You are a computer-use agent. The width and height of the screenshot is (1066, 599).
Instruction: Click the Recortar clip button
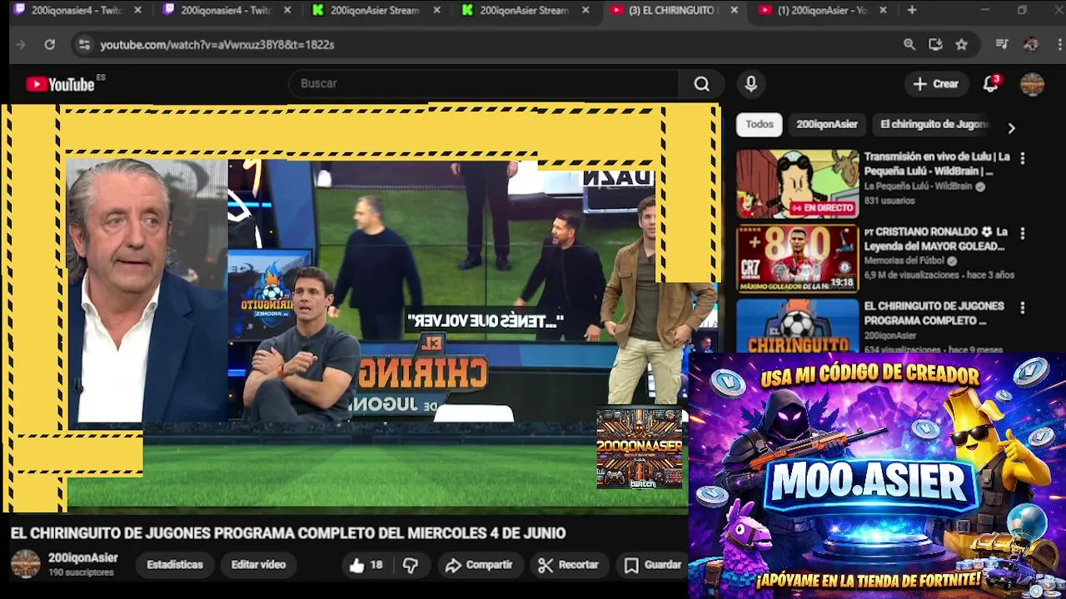pos(569,565)
